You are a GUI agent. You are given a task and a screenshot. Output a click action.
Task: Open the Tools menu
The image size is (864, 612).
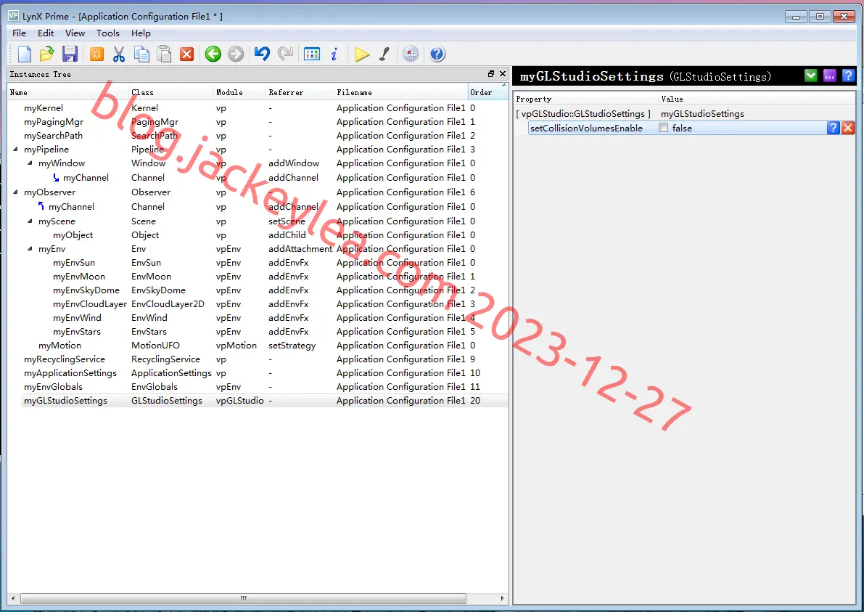108,33
